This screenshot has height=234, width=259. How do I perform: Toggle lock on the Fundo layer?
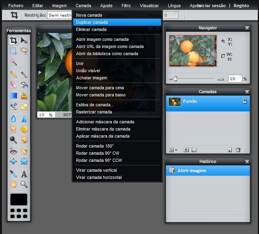click(245, 101)
